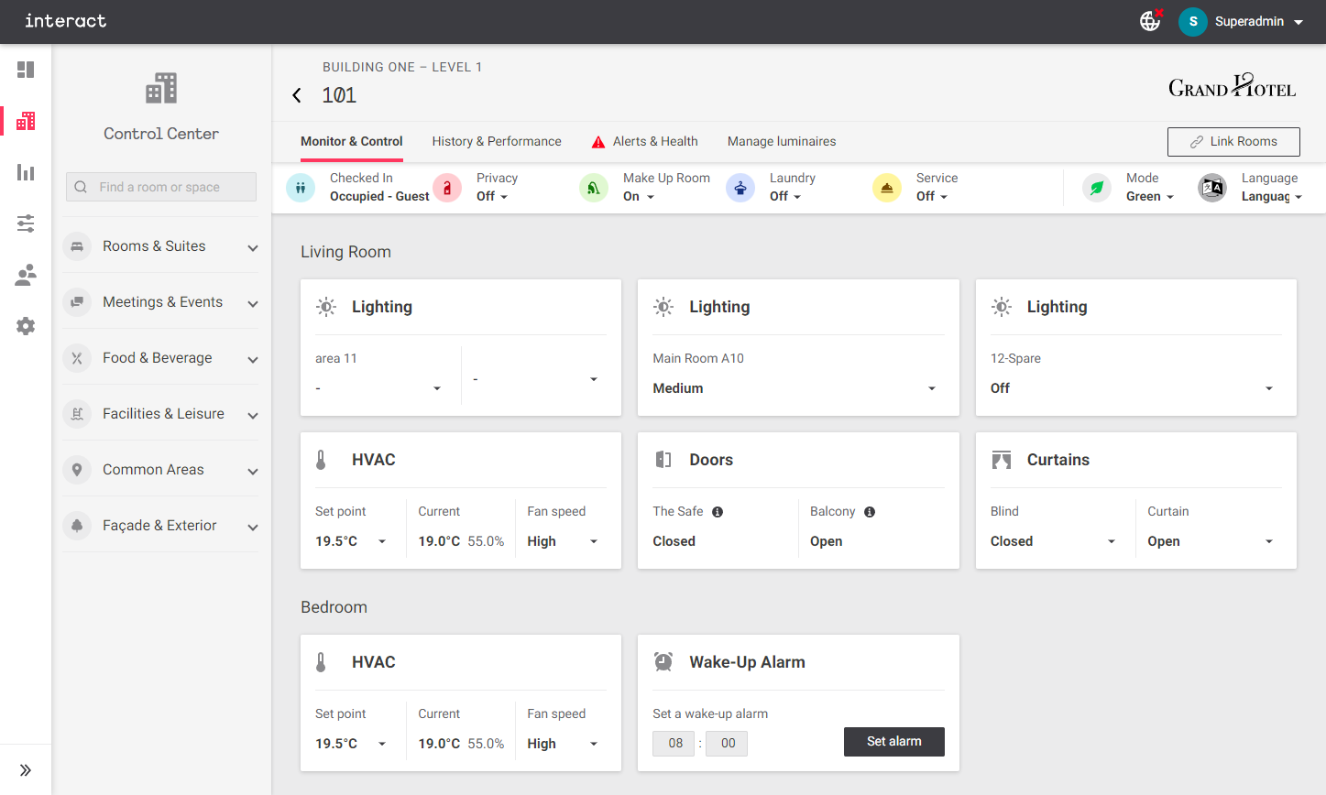Show info for the Balcony door
The image size is (1326, 795).
pos(870,512)
